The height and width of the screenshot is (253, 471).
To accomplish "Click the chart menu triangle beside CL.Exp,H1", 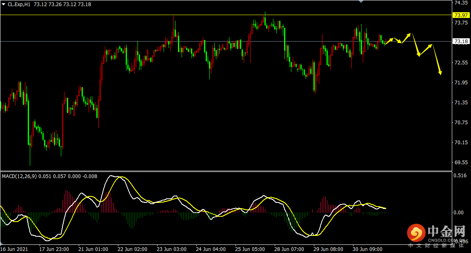I will 4,4.
